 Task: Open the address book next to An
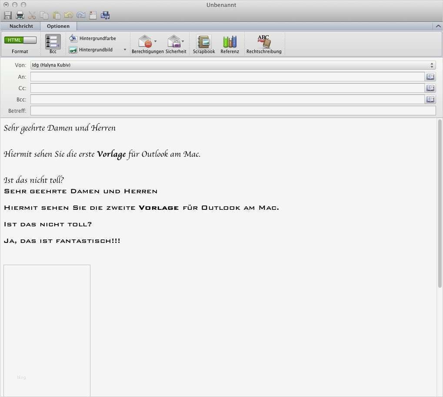(x=430, y=77)
